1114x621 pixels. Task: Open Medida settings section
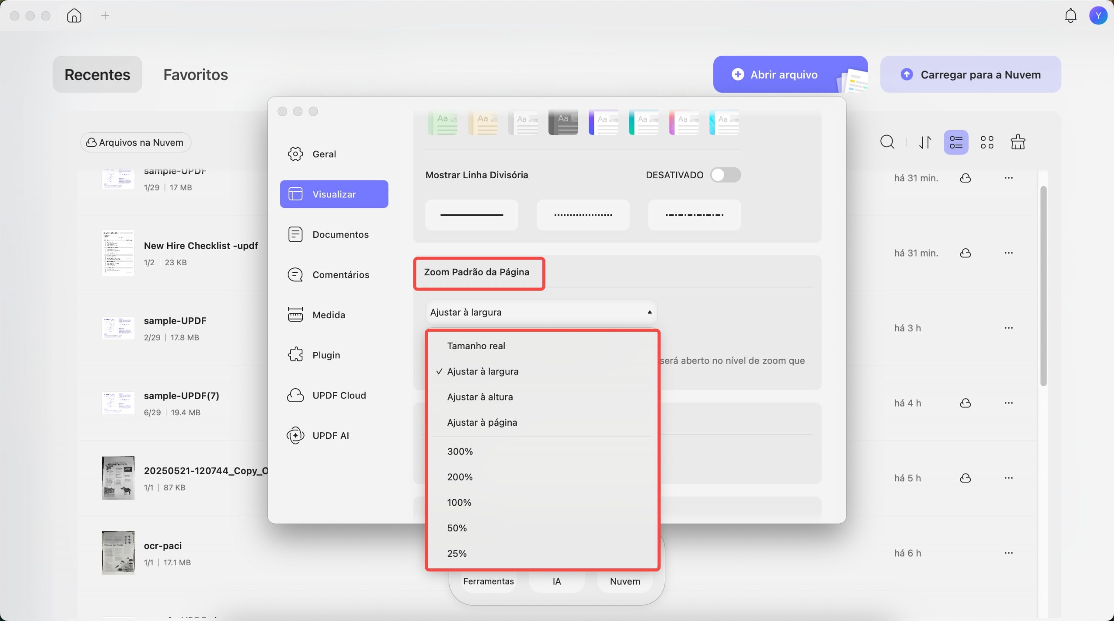pyautogui.click(x=334, y=315)
